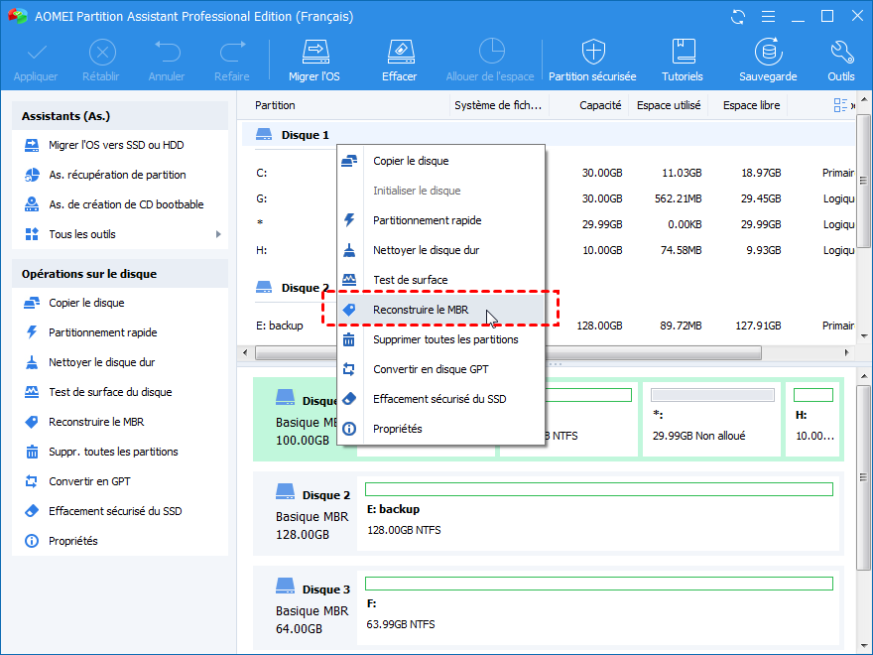Click the Sauvegarde backup icon
Viewport: 873px width, 655px height.
[x=767, y=53]
